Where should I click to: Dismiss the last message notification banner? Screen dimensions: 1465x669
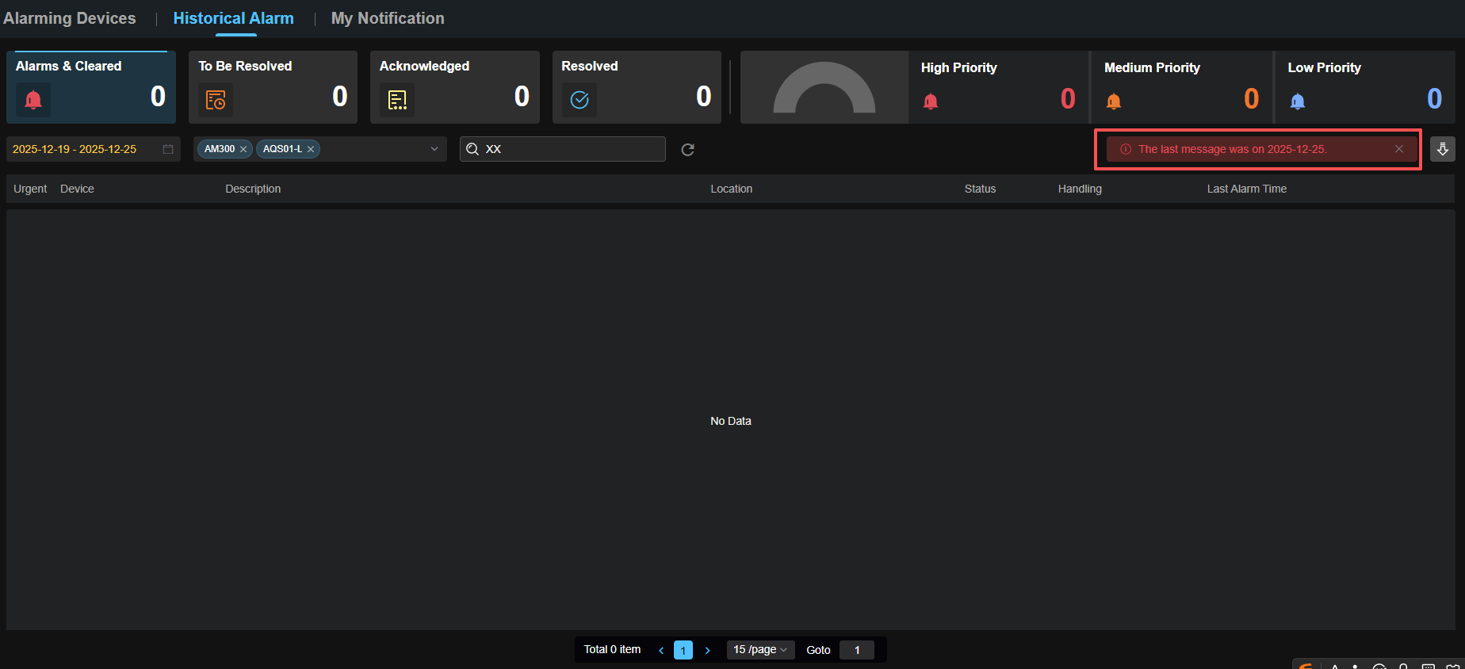pos(1399,149)
